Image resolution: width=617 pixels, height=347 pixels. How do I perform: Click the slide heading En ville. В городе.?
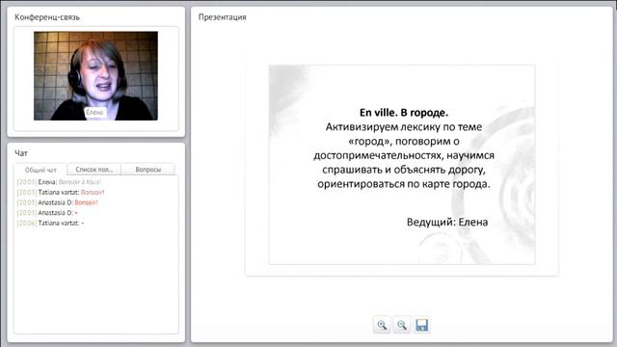click(404, 113)
